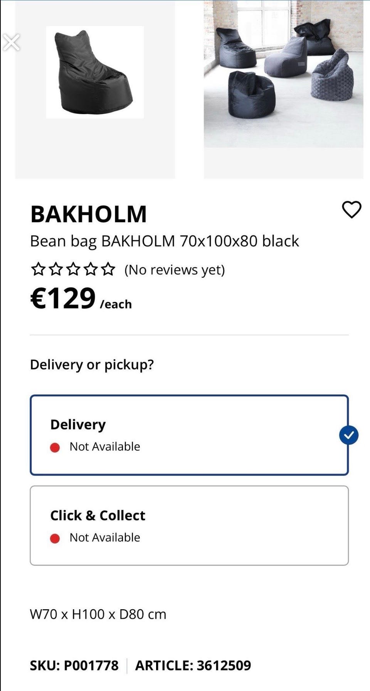
Task: Click the first rating star
Action: [38, 269]
